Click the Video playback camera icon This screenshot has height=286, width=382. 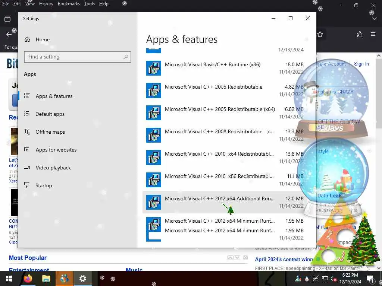pos(27,167)
